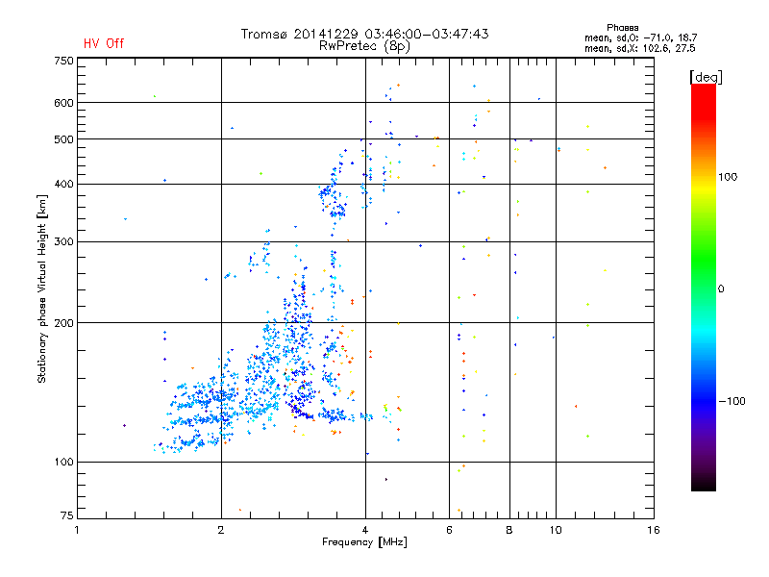Click the colorbar tick label '-100'
The height and width of the screenshot is (577, 769).
[732, 401]
